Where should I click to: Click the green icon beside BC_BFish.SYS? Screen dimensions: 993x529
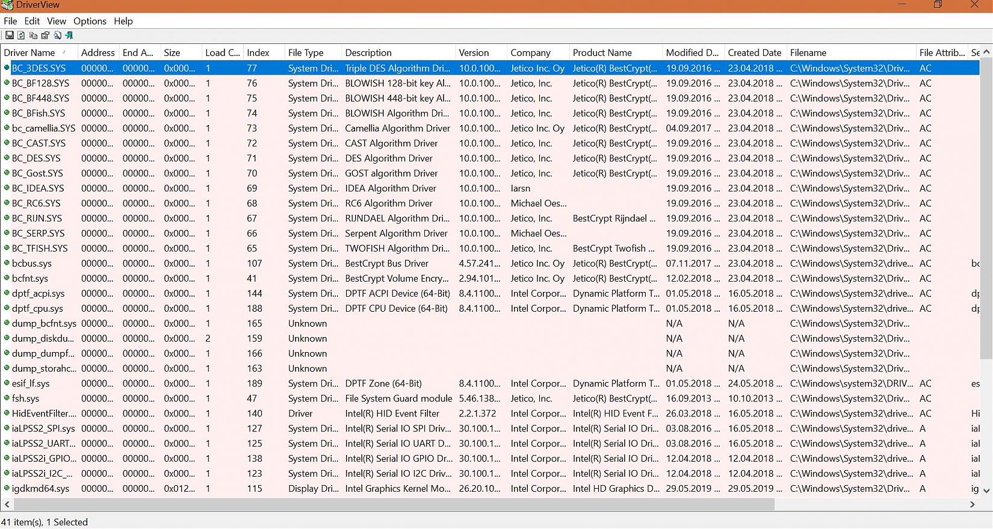(x=7, y=113)
